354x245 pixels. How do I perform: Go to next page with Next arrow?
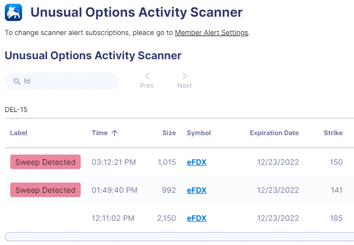point(185,81)
